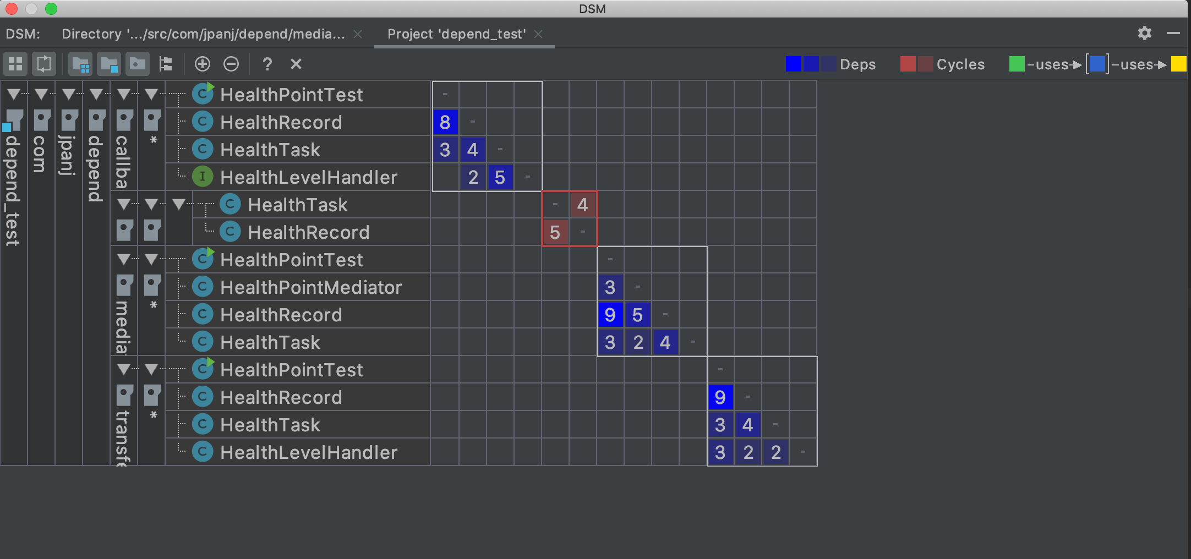Click the folder tree hierarchy icon
This screenshot has height=559, width=1191.
click(166, 64)
